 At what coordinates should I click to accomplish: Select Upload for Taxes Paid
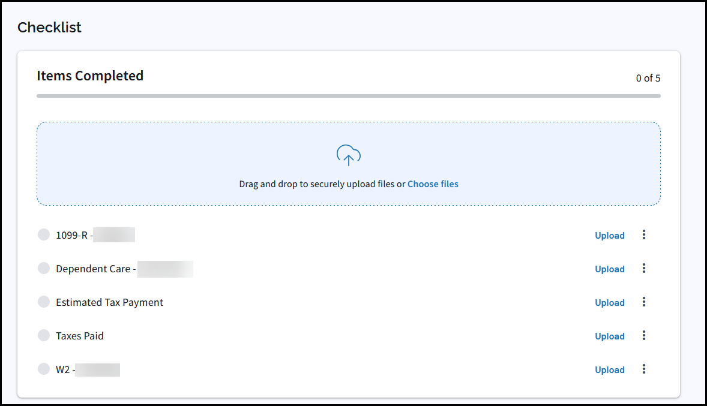609,336
